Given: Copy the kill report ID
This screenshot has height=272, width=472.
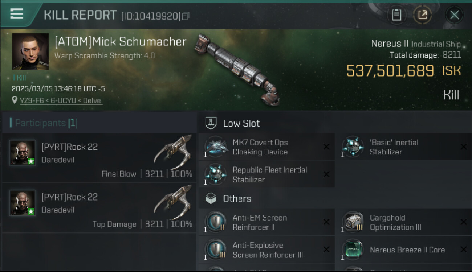Looking at the screenshot, I should pos(186,16).
